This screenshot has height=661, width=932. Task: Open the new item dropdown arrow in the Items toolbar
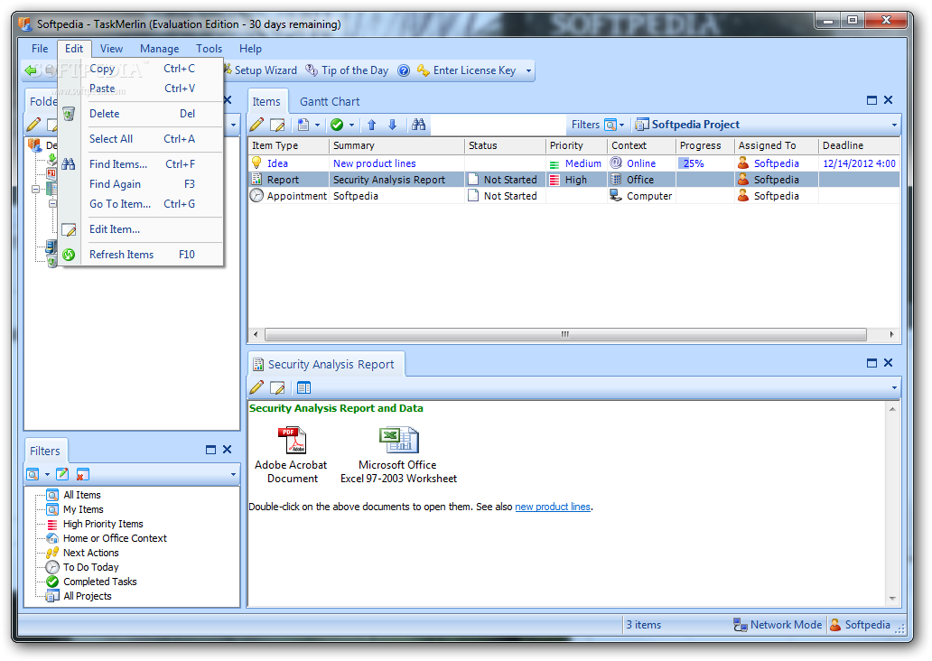coord(317,125)
